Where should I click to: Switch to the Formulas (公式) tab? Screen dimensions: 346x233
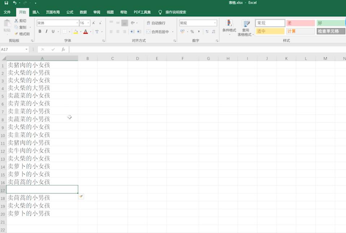pyautogui.click(x=70, y=12)
